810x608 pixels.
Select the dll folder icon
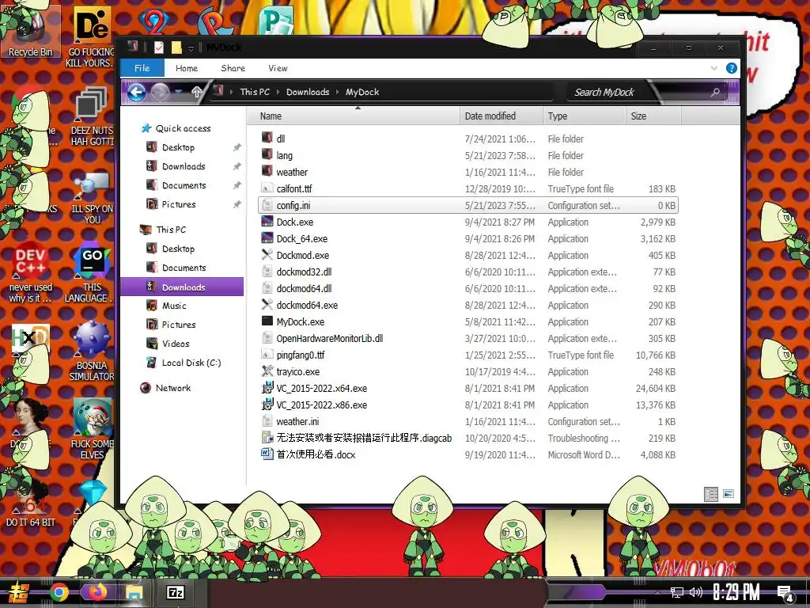click(x=267, y=138)
